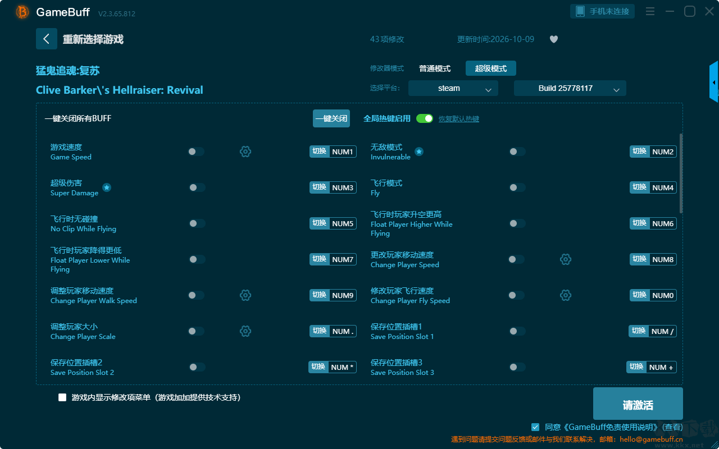Open Change Player Speed gear settings
This screenshot has width=719, height=449.
pyautogui.click(x=566, y=259)
